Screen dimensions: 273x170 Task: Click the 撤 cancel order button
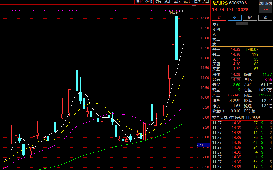tap(250, 18)
